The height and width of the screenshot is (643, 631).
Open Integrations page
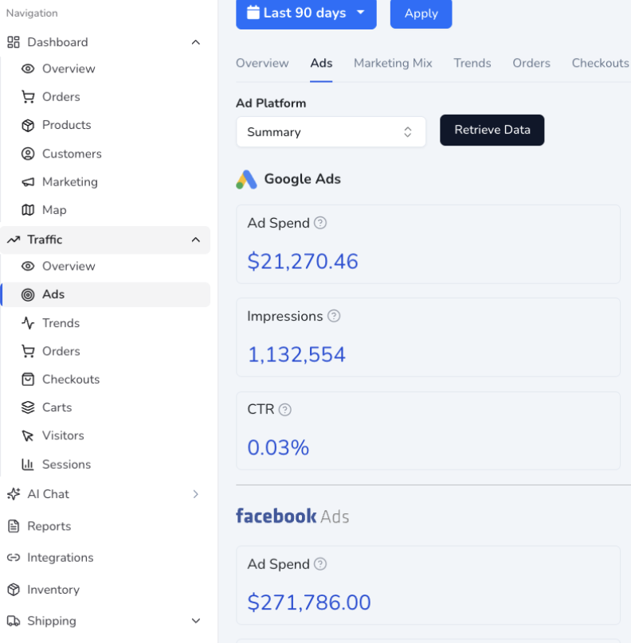61,558
